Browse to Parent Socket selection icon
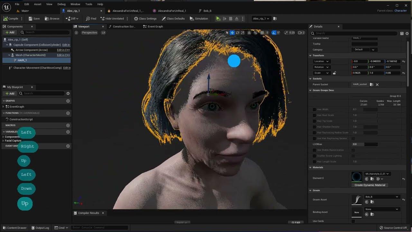Screen dimensions: 412x232 point(371,84)
